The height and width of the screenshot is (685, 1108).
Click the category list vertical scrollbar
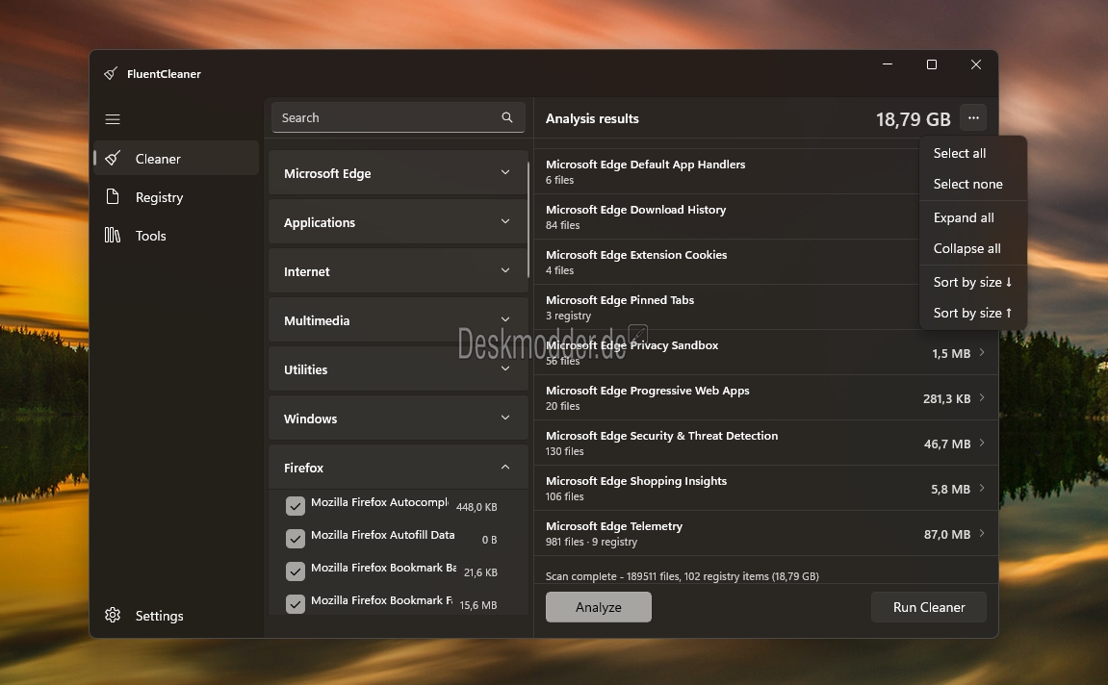click(x=528, y=221)
